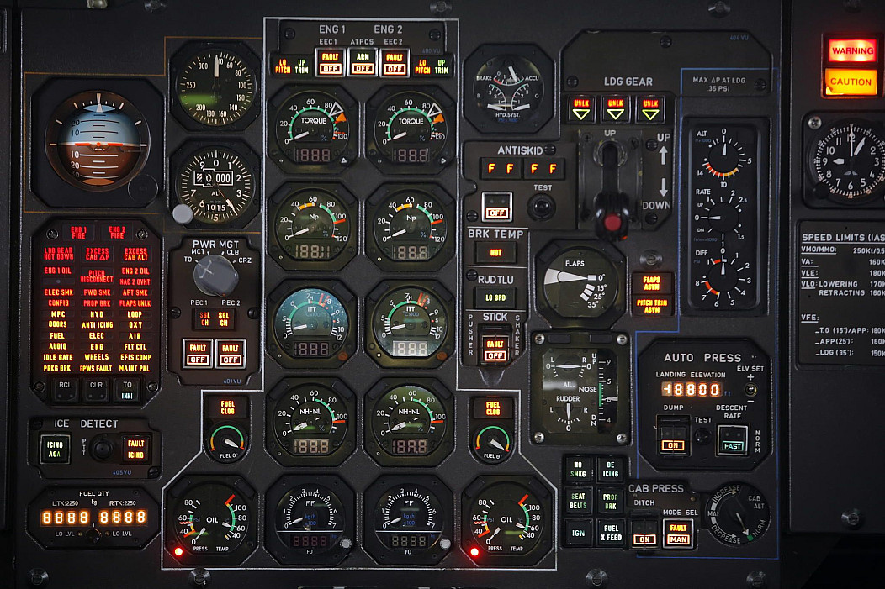Click the left FUEL CLOG indicator light

pos(228,408)
